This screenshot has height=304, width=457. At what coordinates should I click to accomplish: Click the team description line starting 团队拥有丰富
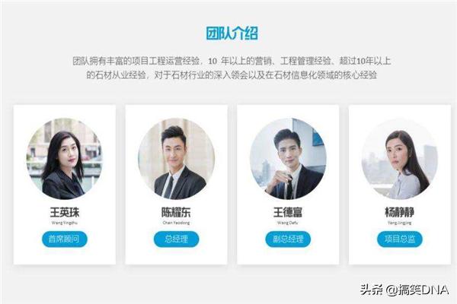(x=232, y=61)
